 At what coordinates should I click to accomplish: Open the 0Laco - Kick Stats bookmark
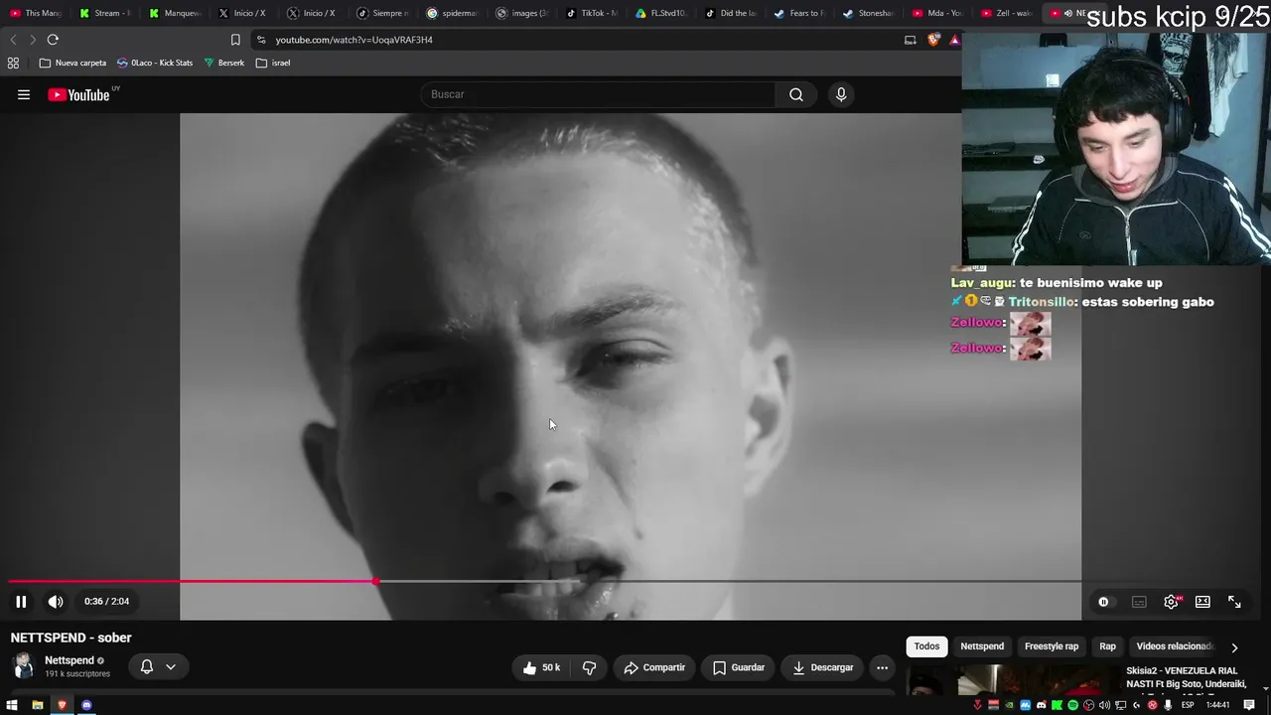[x=155, y=63]
